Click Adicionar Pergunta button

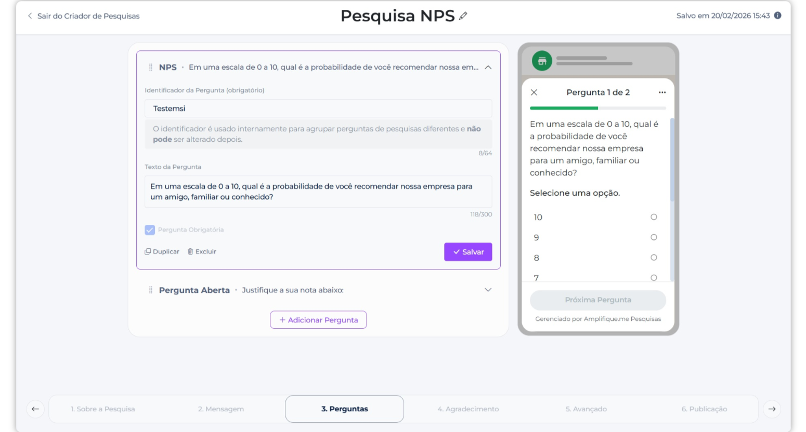pos(318,320)
